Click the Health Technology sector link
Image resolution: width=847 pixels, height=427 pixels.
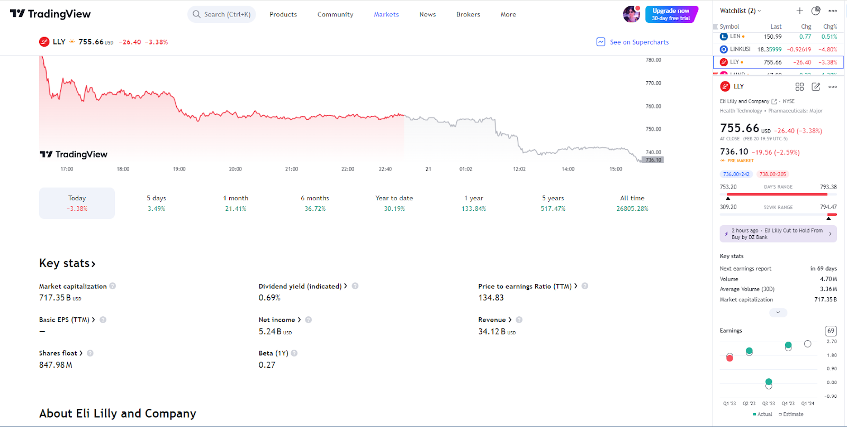[x=741, y=111]
